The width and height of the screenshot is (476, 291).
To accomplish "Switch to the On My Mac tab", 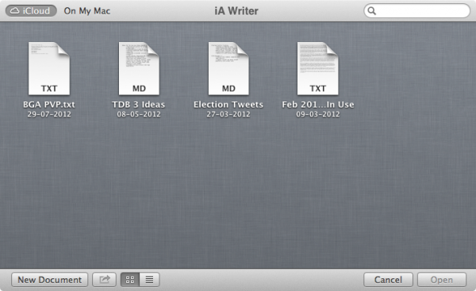I will (86, 11).
